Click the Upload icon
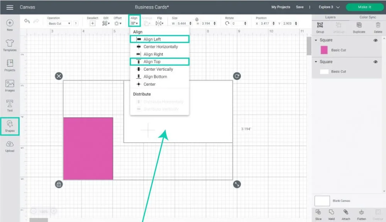This screenshot has height=222, width=386. pyautogui.click(x=10, y=146)
